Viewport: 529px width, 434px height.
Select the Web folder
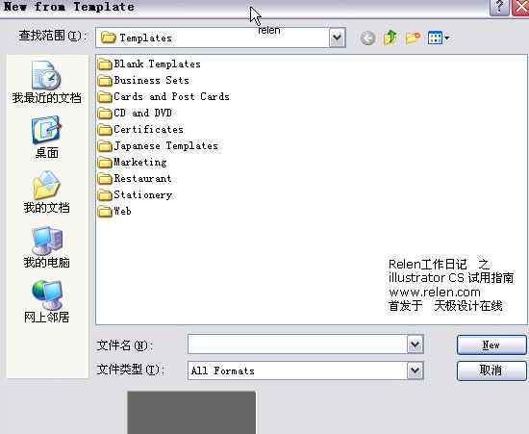coord(114,212)
